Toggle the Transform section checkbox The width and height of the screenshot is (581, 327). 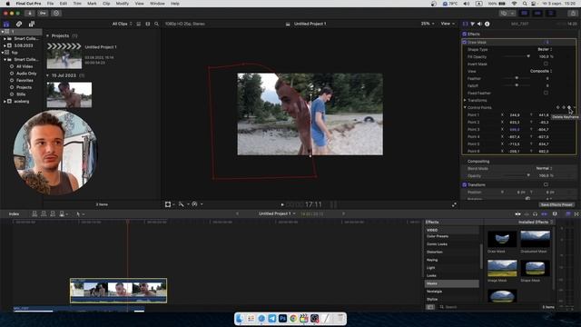[x=464, y=184]
